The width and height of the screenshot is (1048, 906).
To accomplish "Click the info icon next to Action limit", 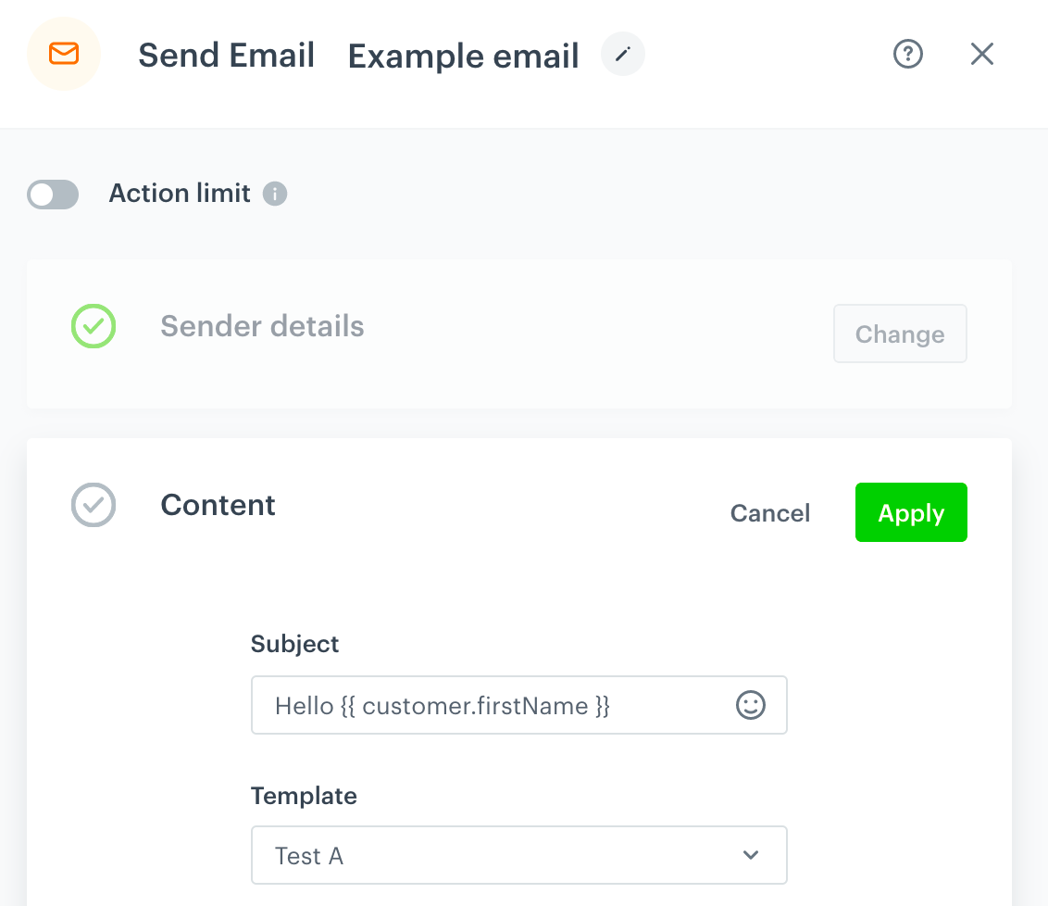I will coord(275,194).
